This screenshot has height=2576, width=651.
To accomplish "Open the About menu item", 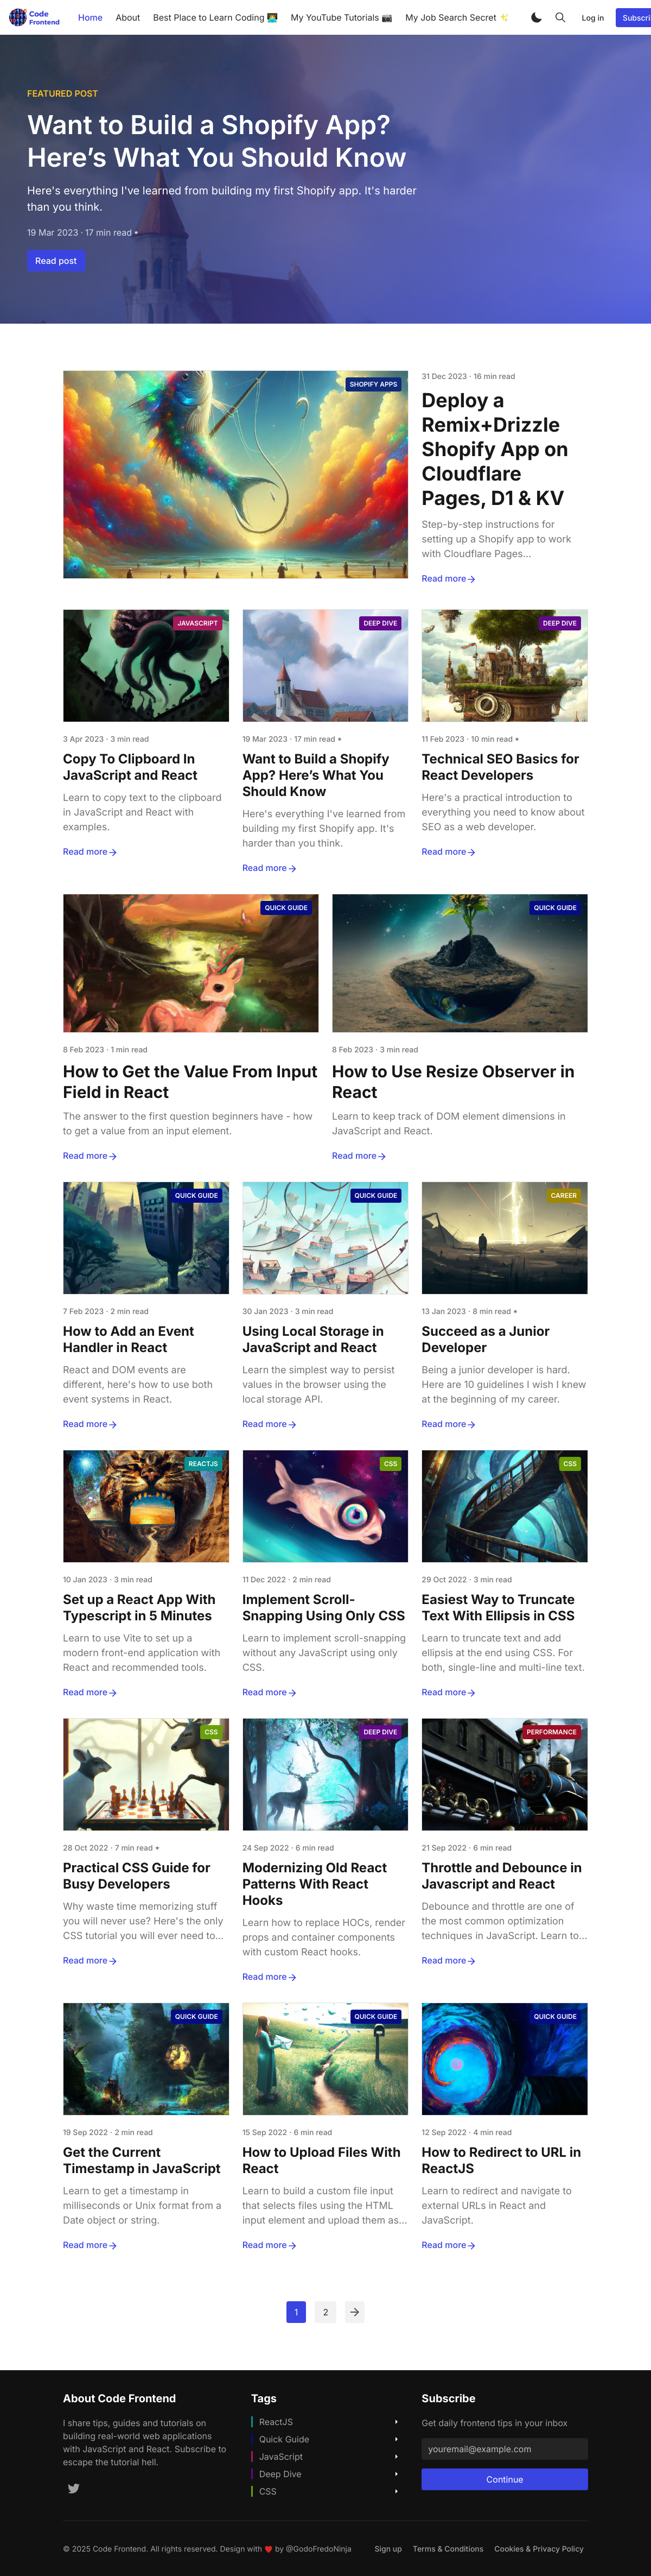I will [x=128, y=17].
